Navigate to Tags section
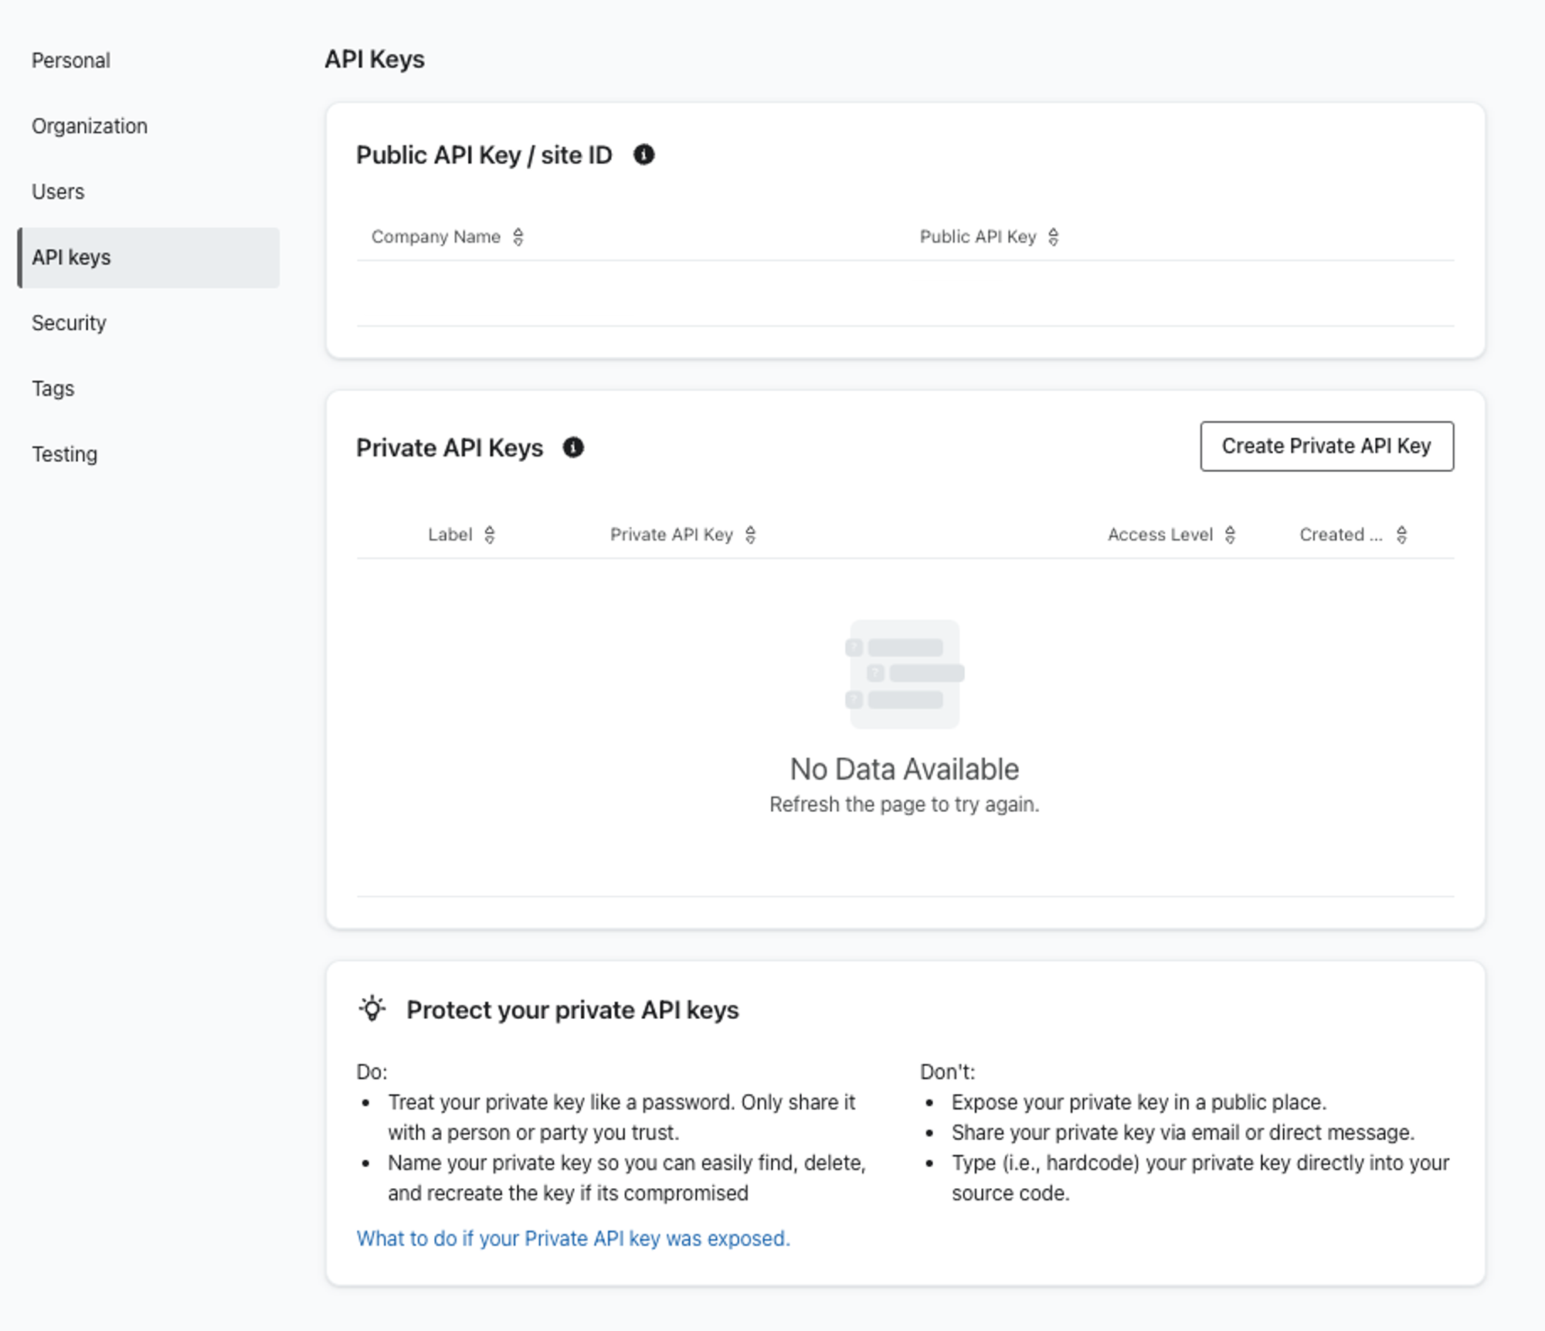 tap(53, 389)
